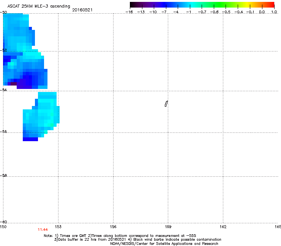Click the longitude label 159
This screenshot has width=281, height=246.
coord(168,227)
